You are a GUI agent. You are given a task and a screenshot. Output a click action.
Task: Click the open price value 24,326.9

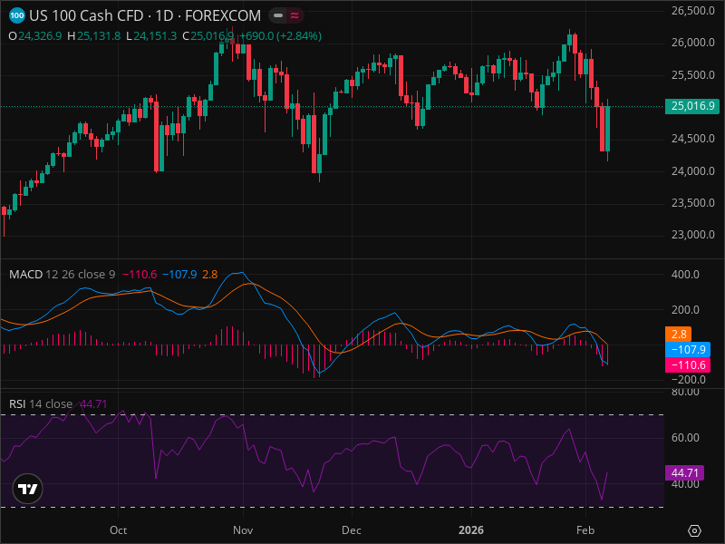pos(40,36)
